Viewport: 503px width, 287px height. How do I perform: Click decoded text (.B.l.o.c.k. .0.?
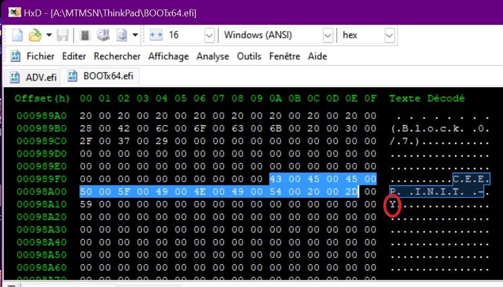click(439, 129)
